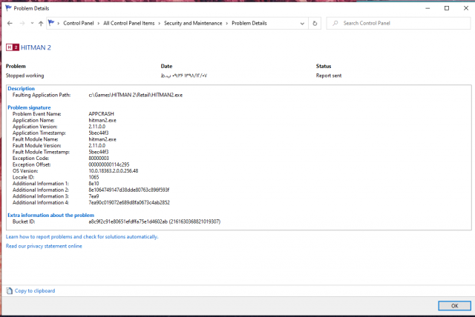Screen dimensions: 475x317
Task: Click the flag icon in address bar
Action: pyautogui.click(x=51, y=24)
